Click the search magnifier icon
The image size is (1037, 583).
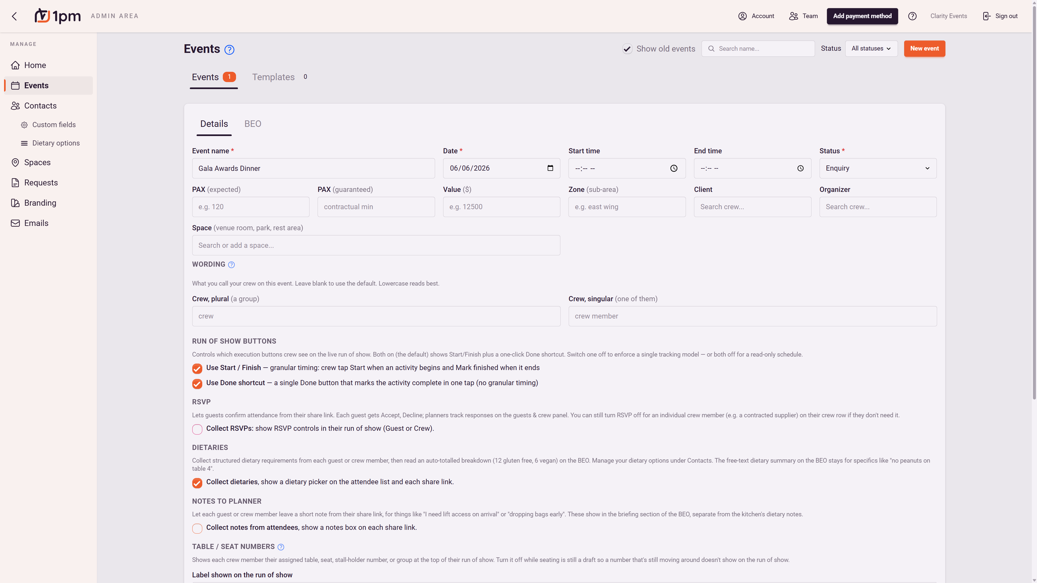[x=711, y=49]
